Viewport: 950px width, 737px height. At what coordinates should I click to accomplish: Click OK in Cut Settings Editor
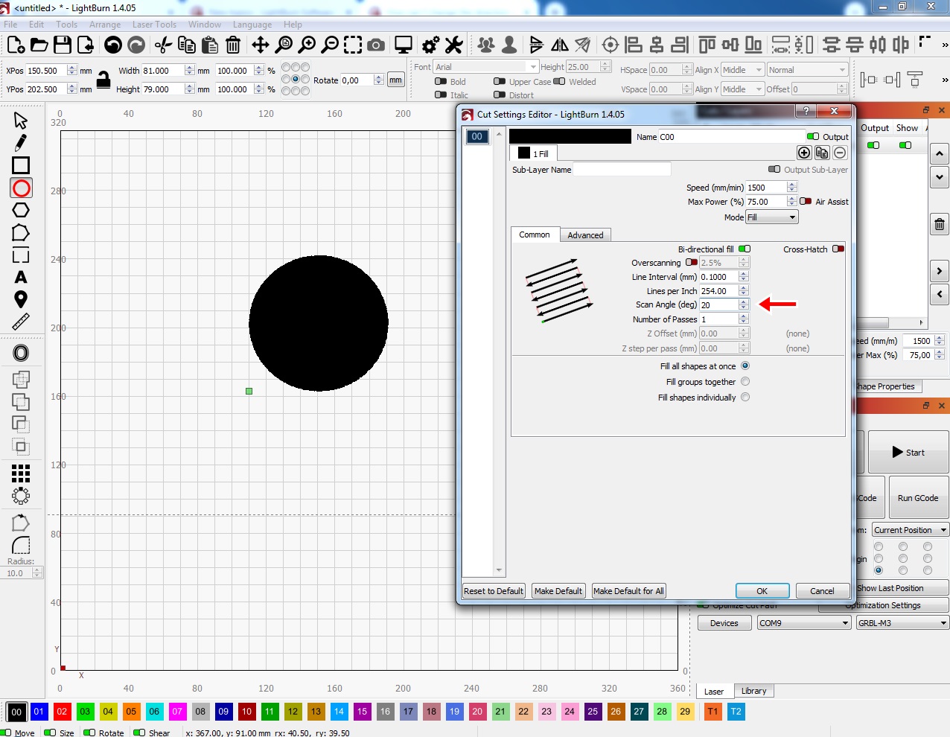[x=762, y=591]
